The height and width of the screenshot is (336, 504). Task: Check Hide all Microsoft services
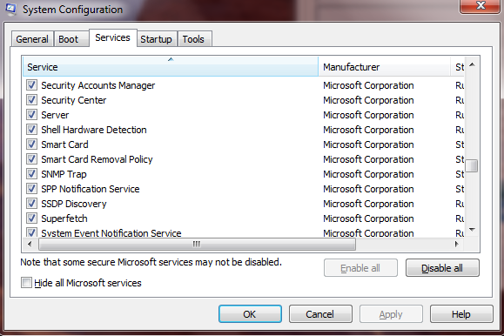(x=26, y=283)
